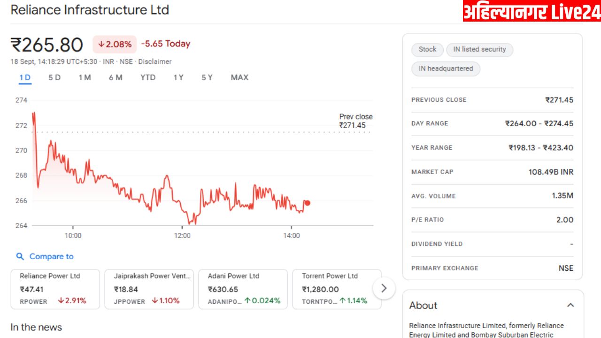Open the Disclaimer link
The height and width of the screenshot is (338, 601).
(155, 61)
